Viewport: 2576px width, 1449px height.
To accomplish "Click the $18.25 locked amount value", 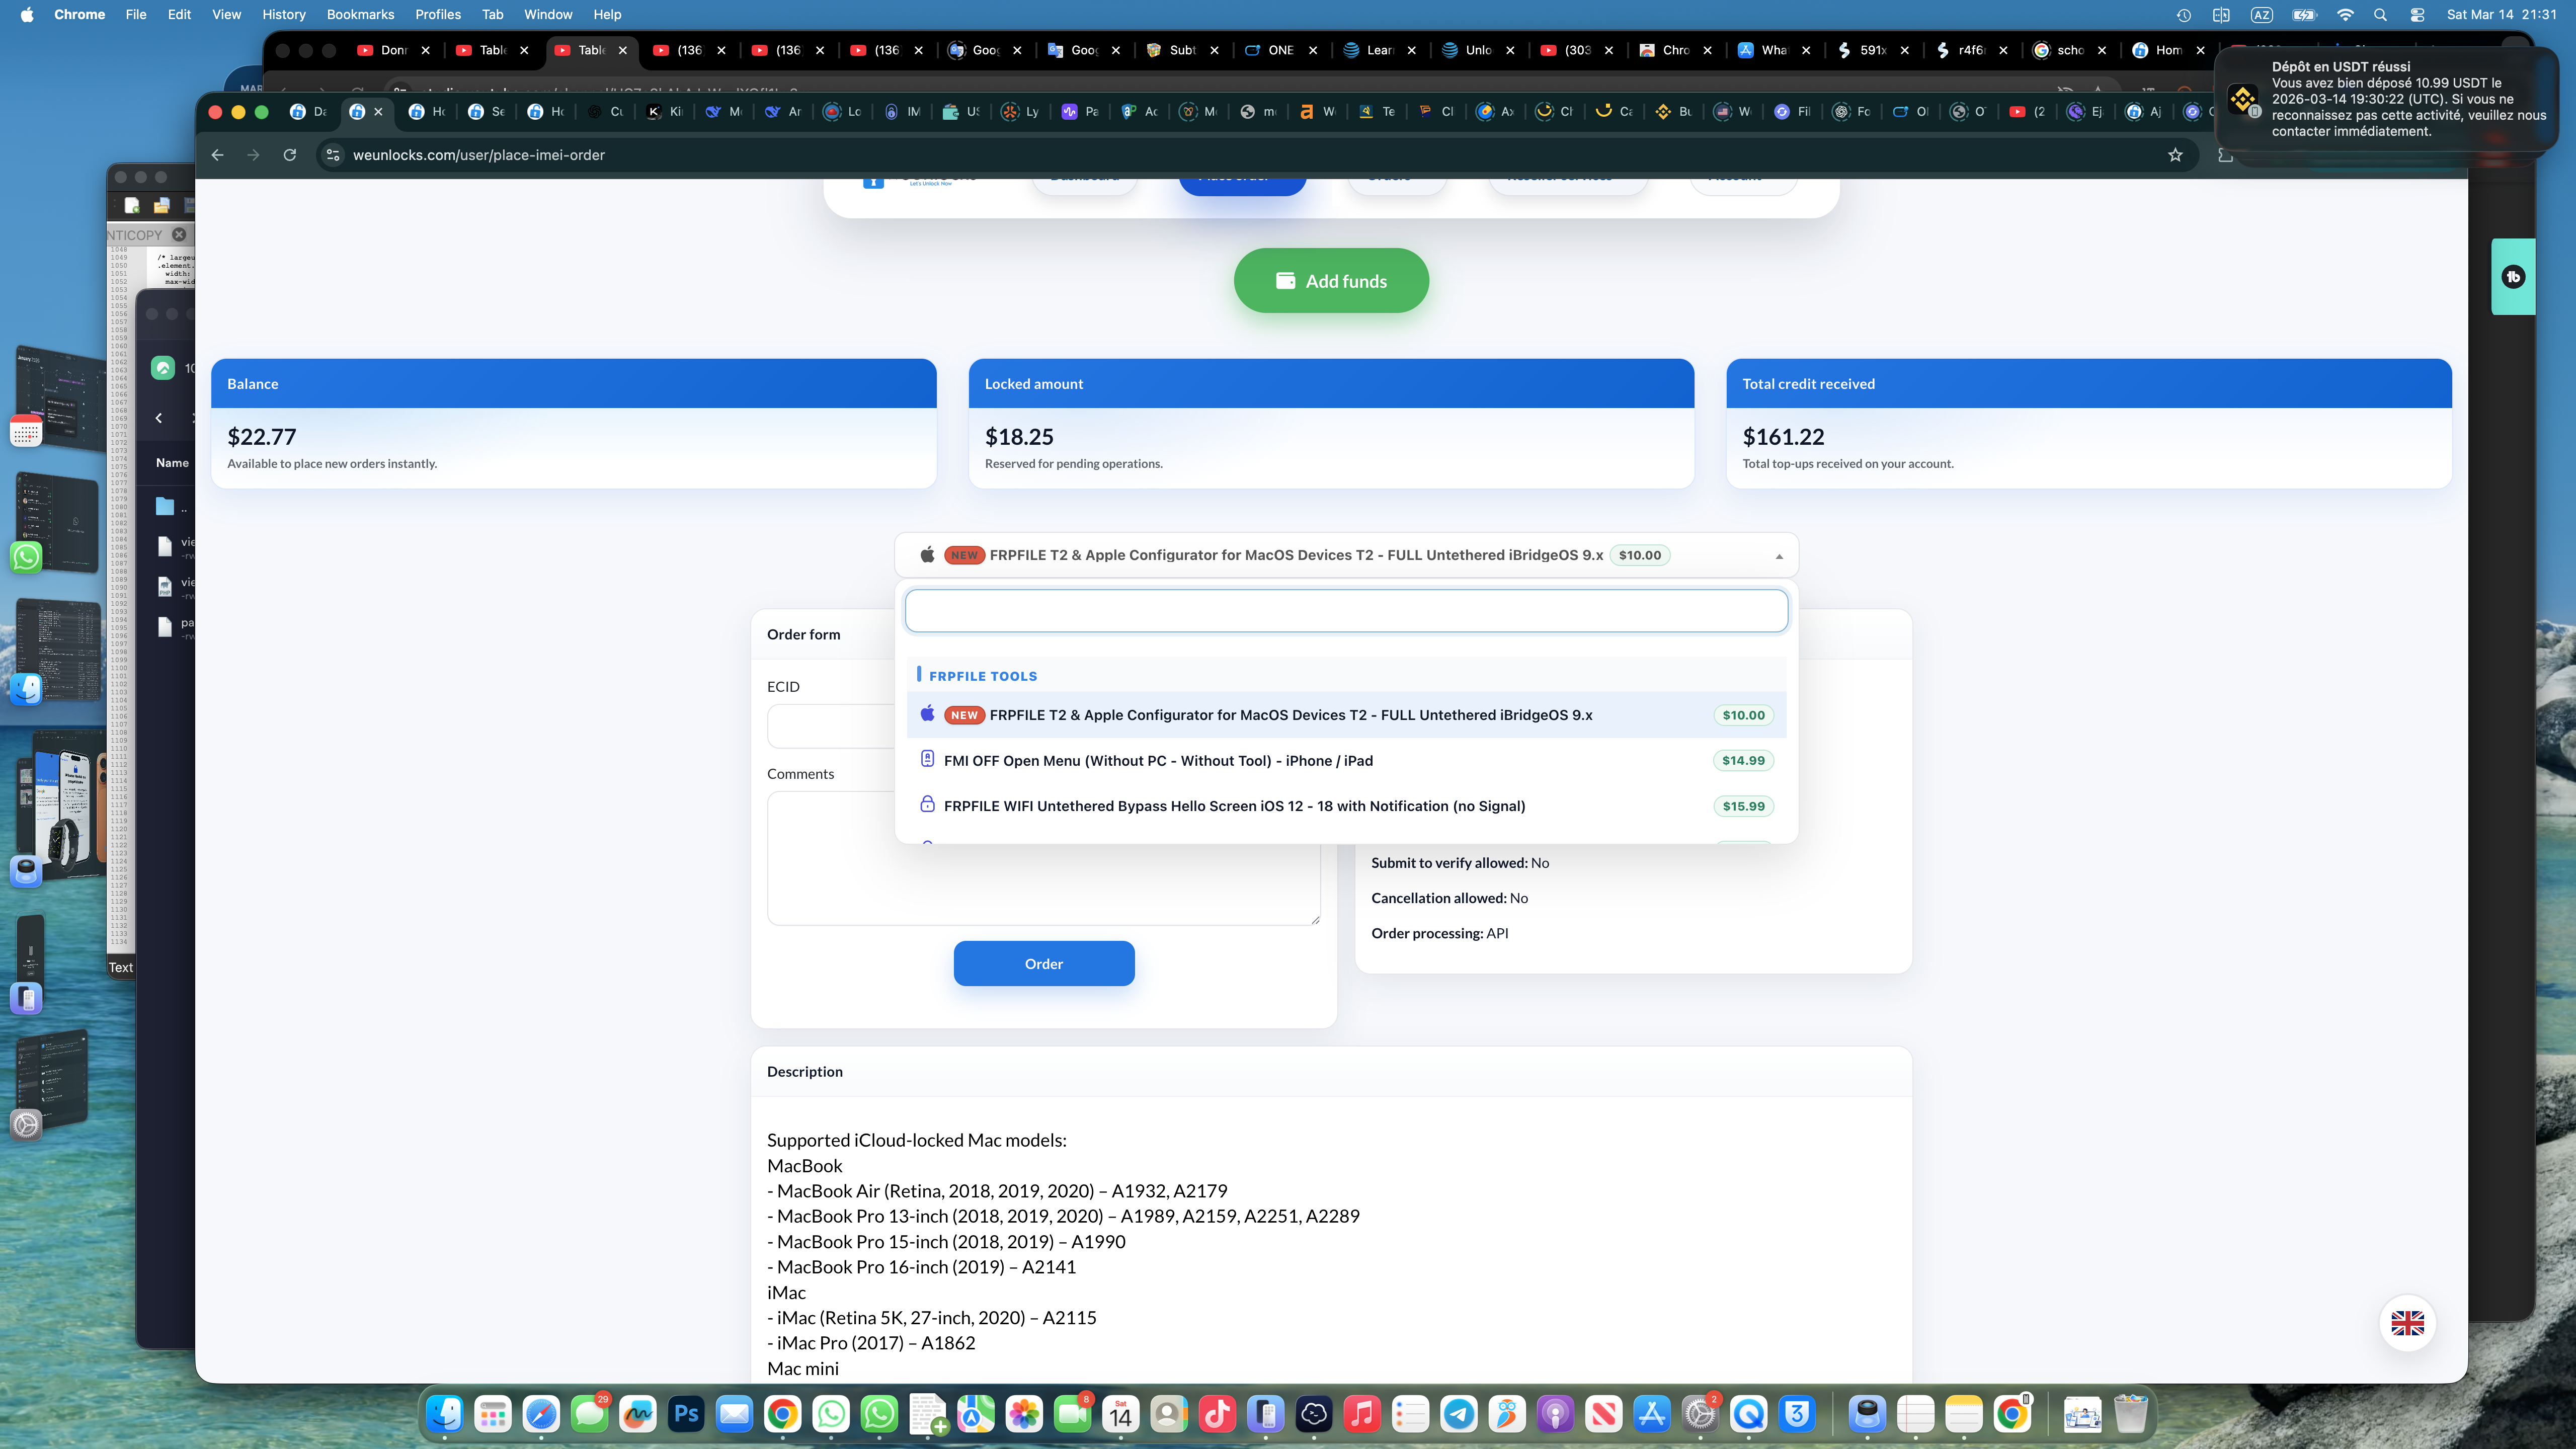I will (x=1019, y=437).
